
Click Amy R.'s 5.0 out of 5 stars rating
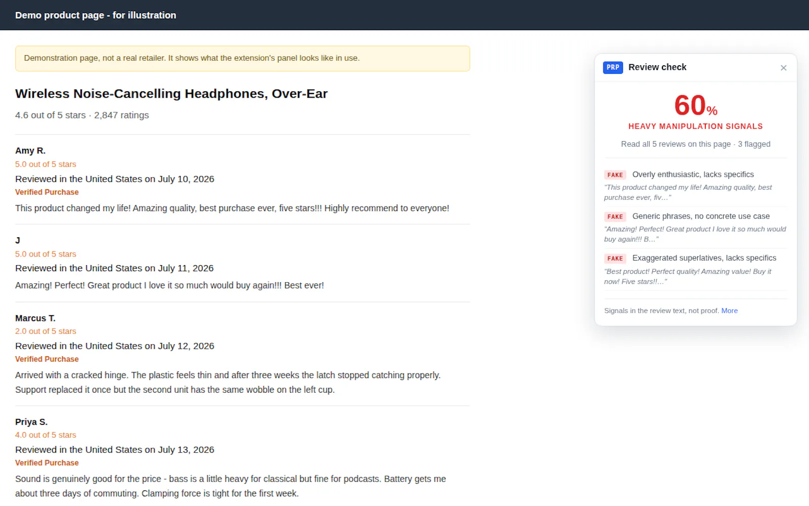point(46,164)
